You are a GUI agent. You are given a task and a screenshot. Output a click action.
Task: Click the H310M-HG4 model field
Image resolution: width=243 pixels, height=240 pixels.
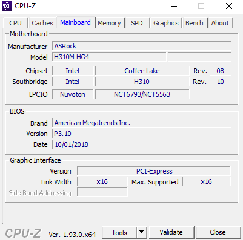tap(109, 57)
